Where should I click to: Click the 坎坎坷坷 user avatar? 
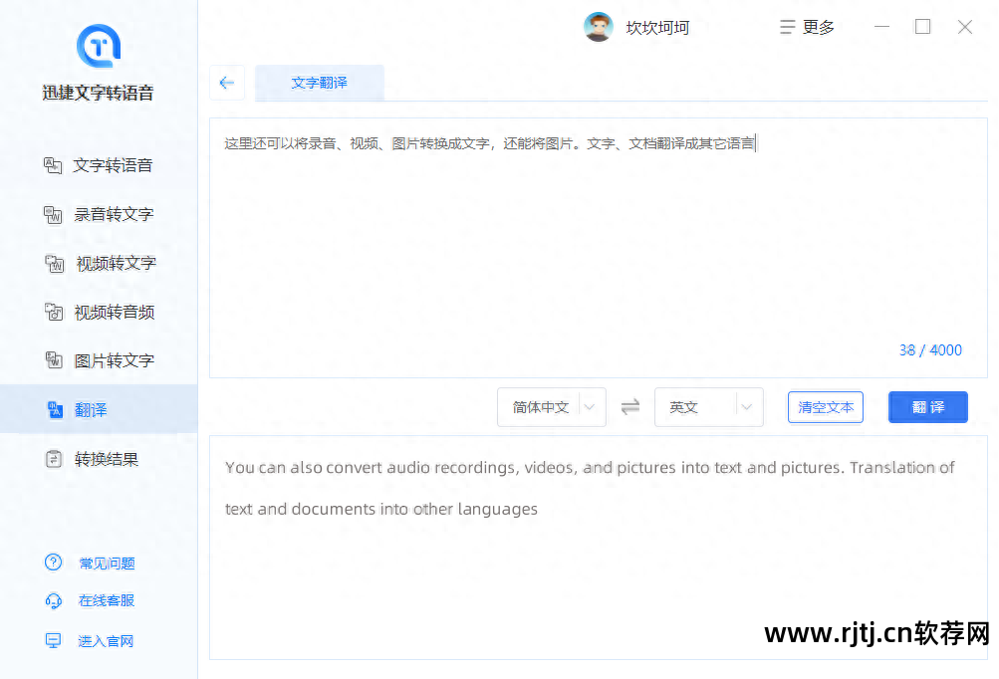598,27
